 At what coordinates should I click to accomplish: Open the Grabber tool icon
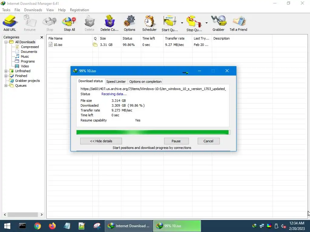(219, 23)
